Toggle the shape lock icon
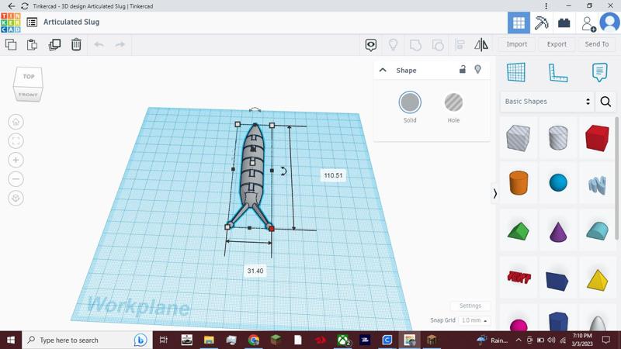Viewport: 621px width, 349px height. [x=462, y=70]
